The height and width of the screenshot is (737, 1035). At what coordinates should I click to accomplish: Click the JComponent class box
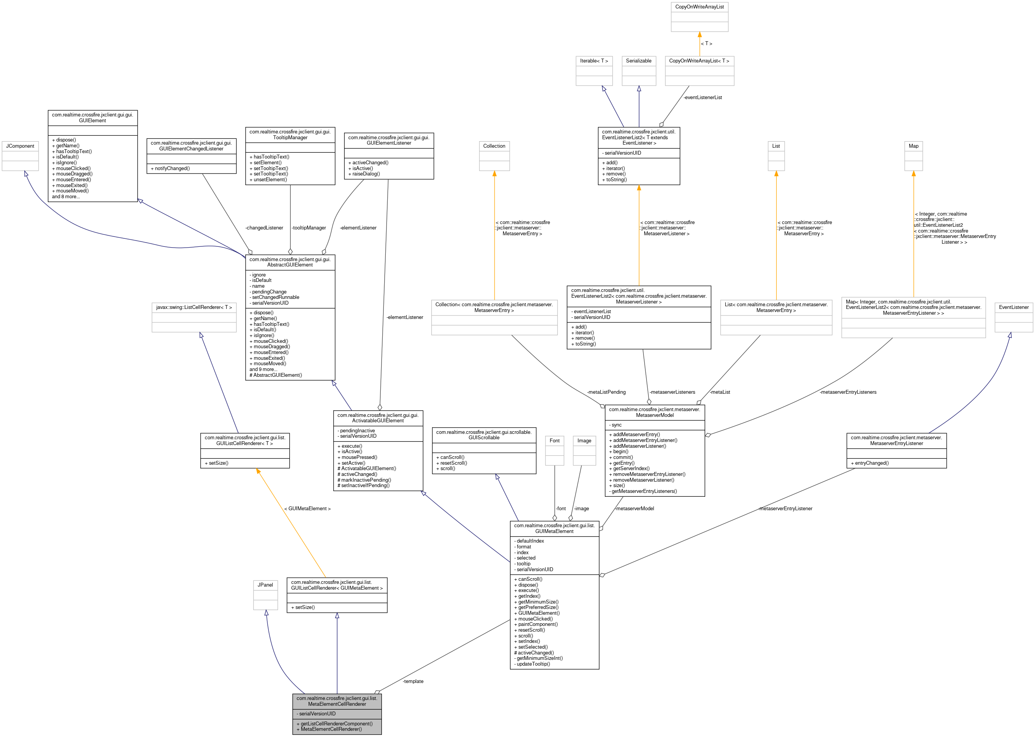coord(20,156)
